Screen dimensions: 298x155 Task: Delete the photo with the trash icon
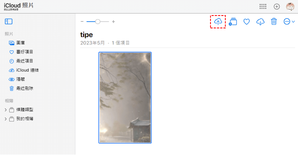274,22
